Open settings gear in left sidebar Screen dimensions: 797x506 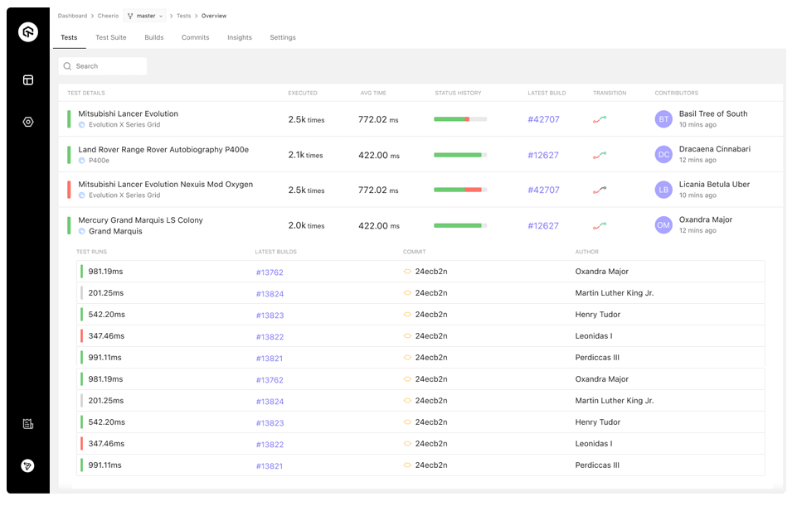click(x=27, y=121)
